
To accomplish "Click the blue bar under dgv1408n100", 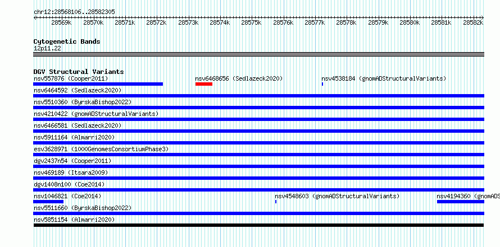I will click(x=258, y=190).
